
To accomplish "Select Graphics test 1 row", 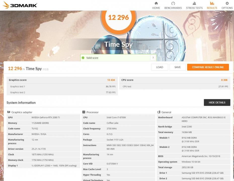I will [x=62, y=86].
